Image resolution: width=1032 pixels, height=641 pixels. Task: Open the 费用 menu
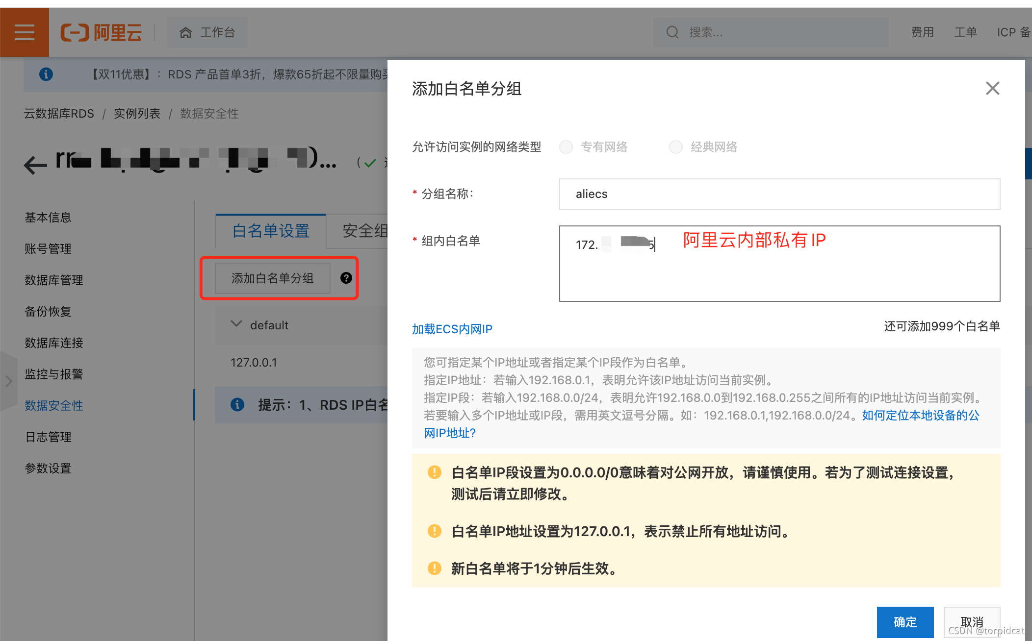[922, 32]
